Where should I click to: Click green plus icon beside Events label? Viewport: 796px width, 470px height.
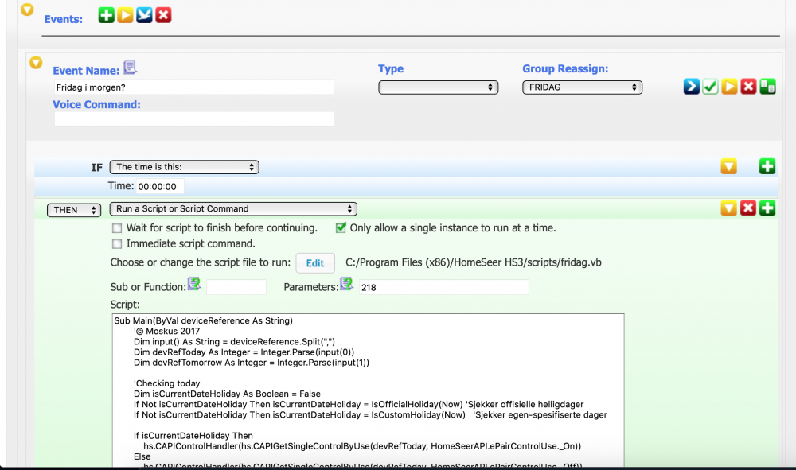coord(107,15)
